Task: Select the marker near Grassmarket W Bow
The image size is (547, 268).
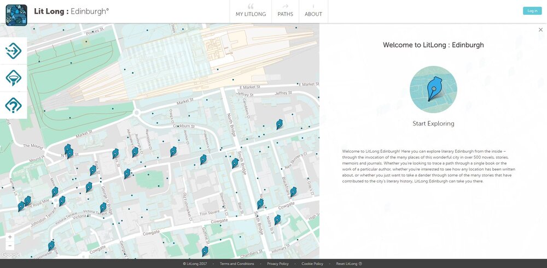Action: click(51, 246)
